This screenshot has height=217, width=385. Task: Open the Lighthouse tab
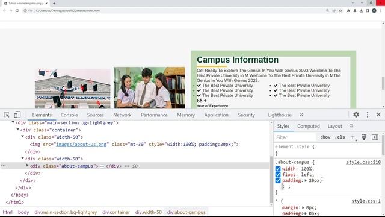[x=280, y=115]
